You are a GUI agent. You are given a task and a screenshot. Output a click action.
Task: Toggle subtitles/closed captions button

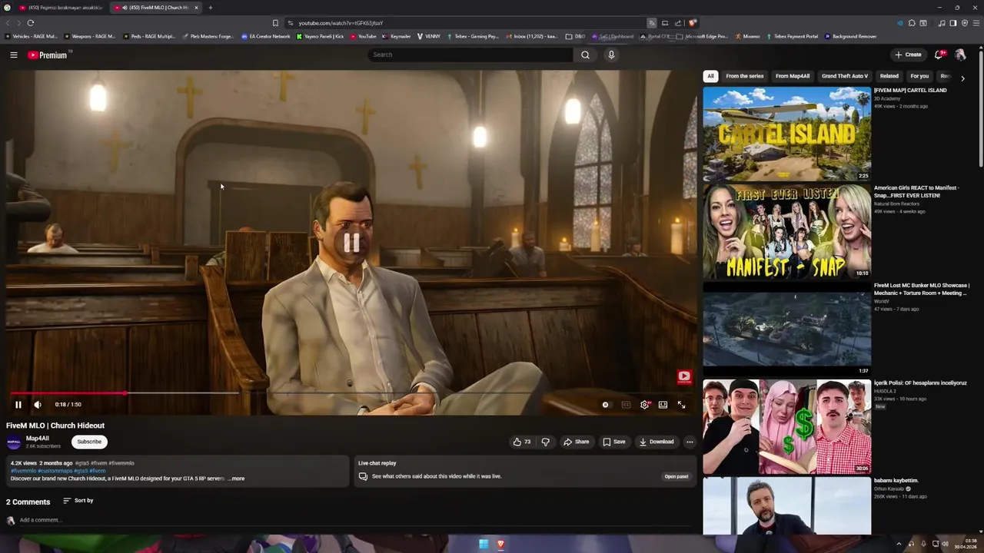tap(626, 405)
